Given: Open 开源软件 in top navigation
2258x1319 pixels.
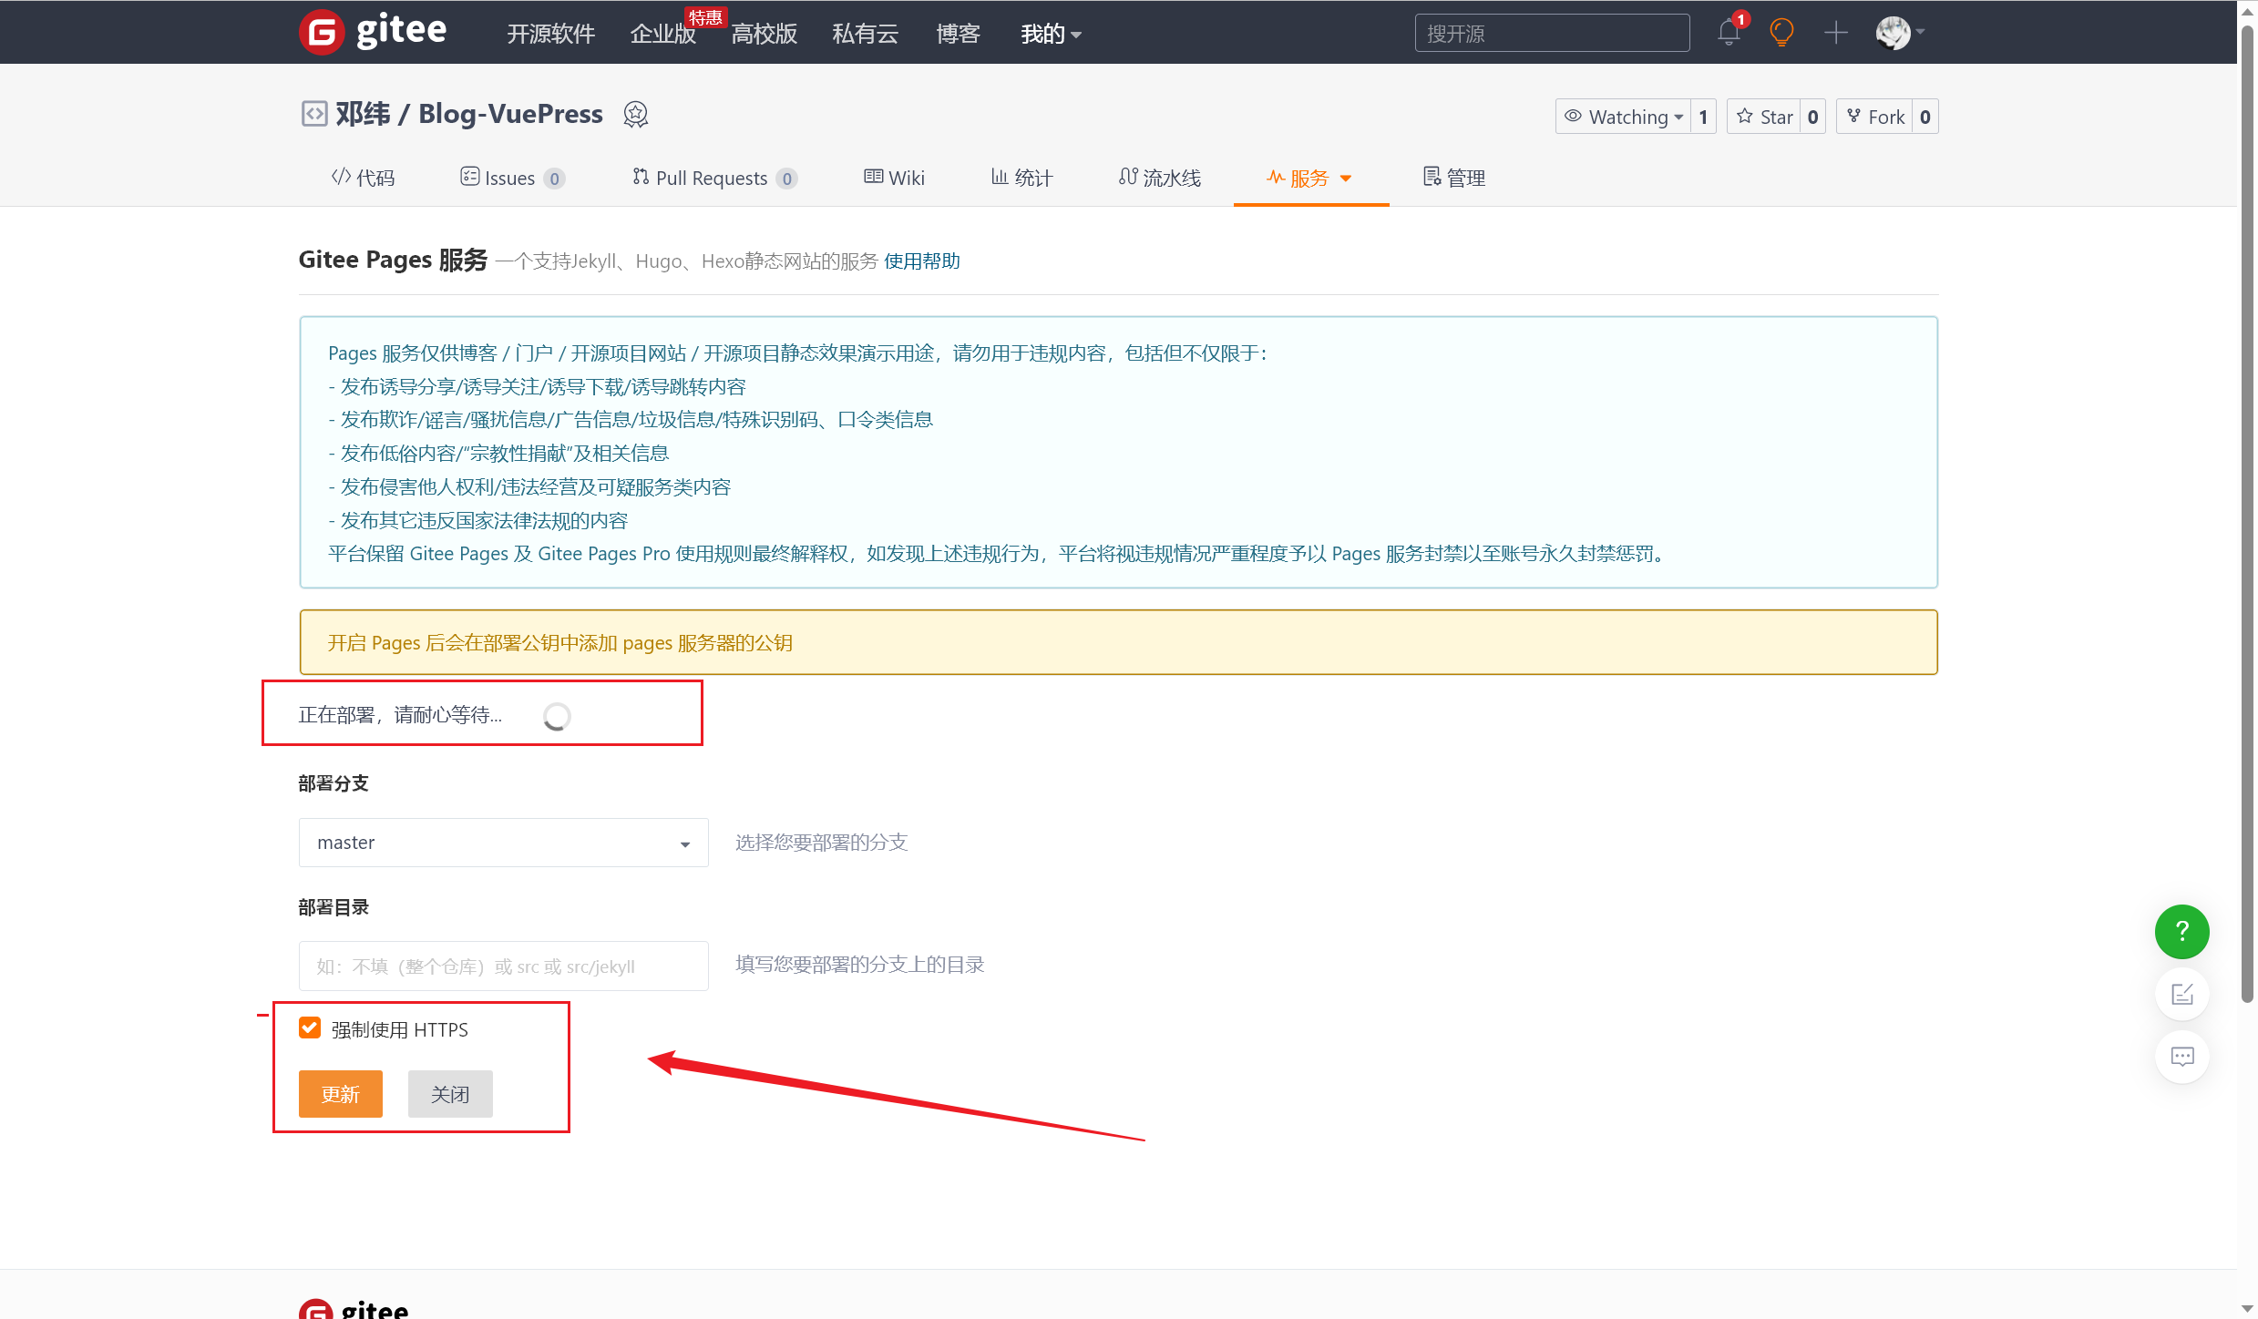Looking at the screenshot, I should click(550, 34).
